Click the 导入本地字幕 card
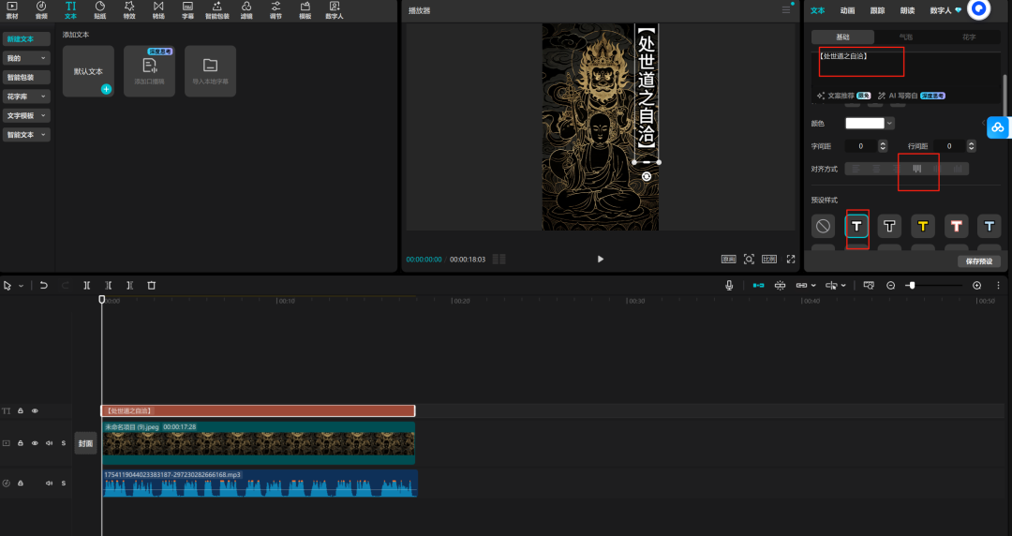The width and height of the screenshot is (1012, 536). point(211,71)
